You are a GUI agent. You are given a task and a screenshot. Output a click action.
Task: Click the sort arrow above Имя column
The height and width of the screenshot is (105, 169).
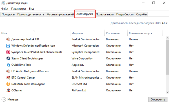34,31
